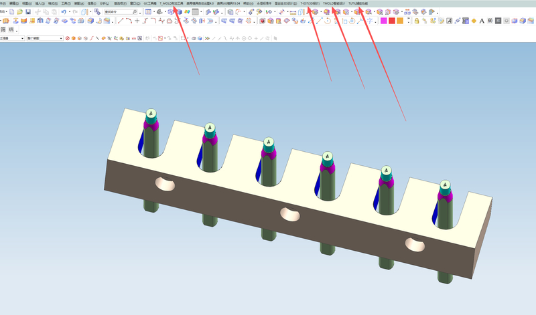This screenshot has height=315, width=536.
Task: Redo the last undone action
Action: [75, 12]
